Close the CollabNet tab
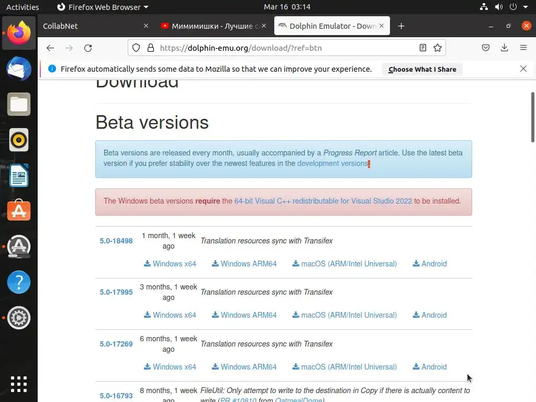536x402 pixels. (146, 26)
